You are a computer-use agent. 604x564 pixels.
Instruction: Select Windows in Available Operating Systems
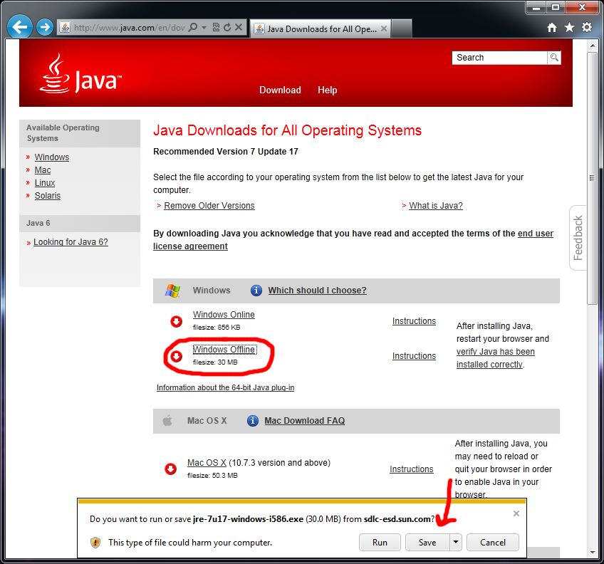coord(52,157)
